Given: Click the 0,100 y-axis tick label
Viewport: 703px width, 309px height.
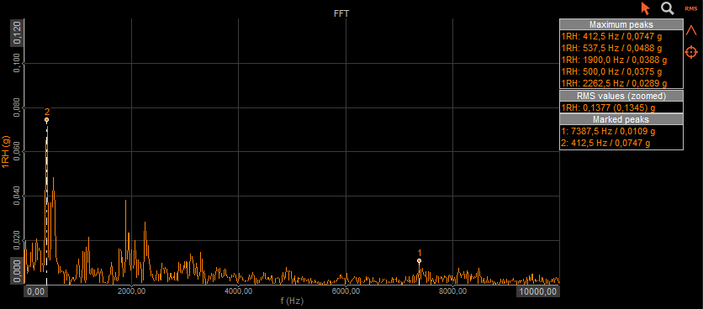Looking at the screenshot, I should click(17, 63).
